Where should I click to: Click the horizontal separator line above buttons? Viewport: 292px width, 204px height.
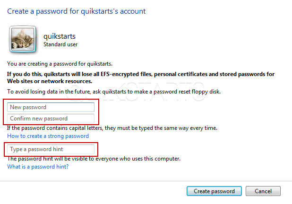click(146, 181)
